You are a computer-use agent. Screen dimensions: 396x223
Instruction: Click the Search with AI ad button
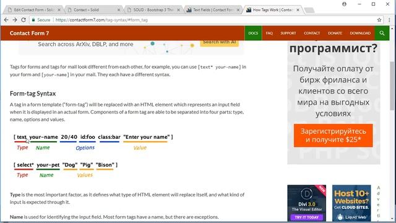[x=219, y=43]
